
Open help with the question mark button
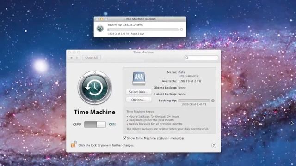[x=214, y=146]
